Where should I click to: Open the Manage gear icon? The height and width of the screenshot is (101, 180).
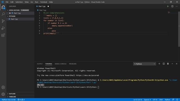3,94
